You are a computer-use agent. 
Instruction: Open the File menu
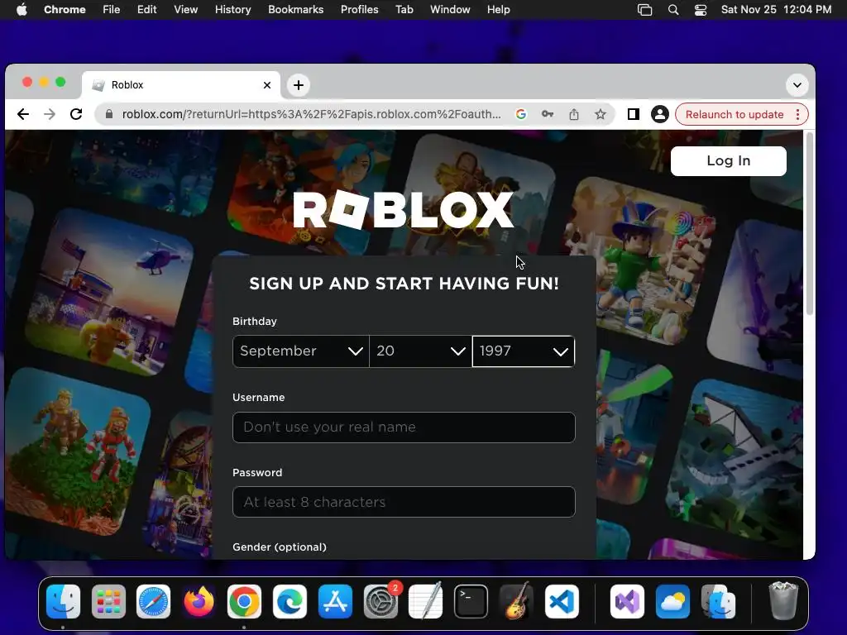[112, 9]
